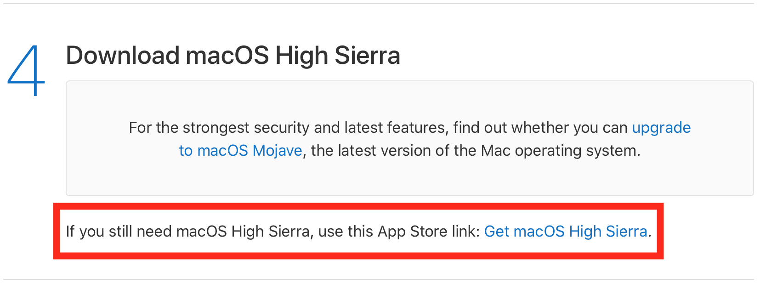Click "macOS High Sierra," in the bottom sentence

(x=244, y=231)
